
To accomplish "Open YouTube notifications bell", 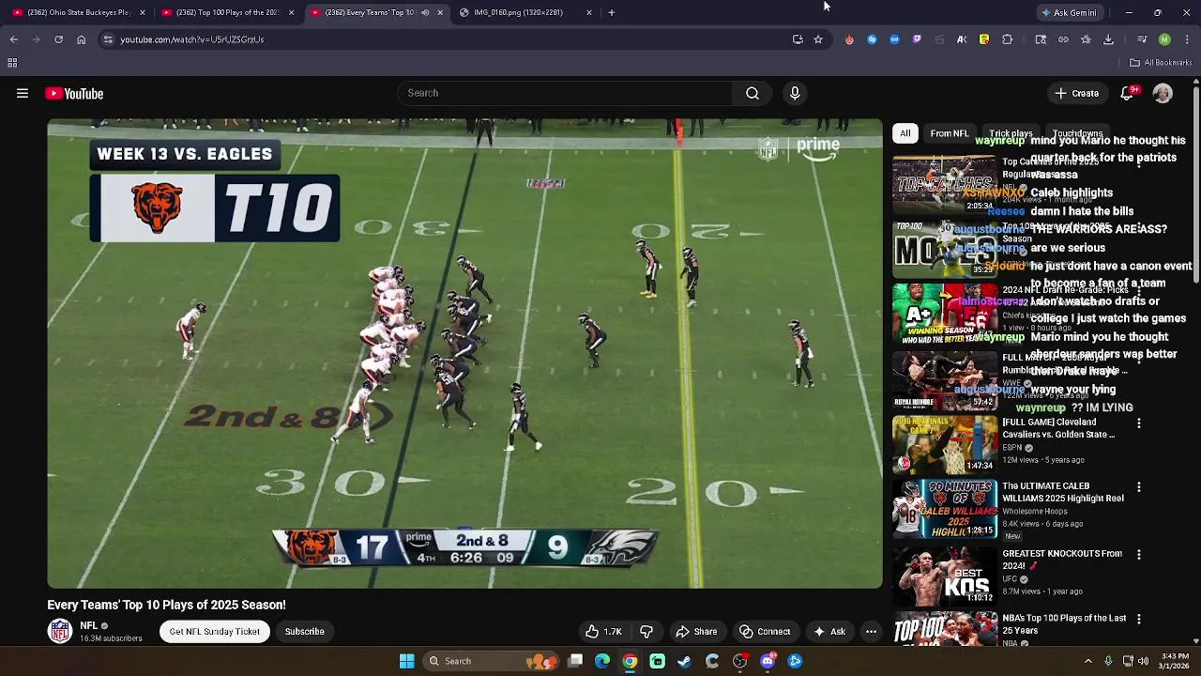I will click(x=1128, y=93).
